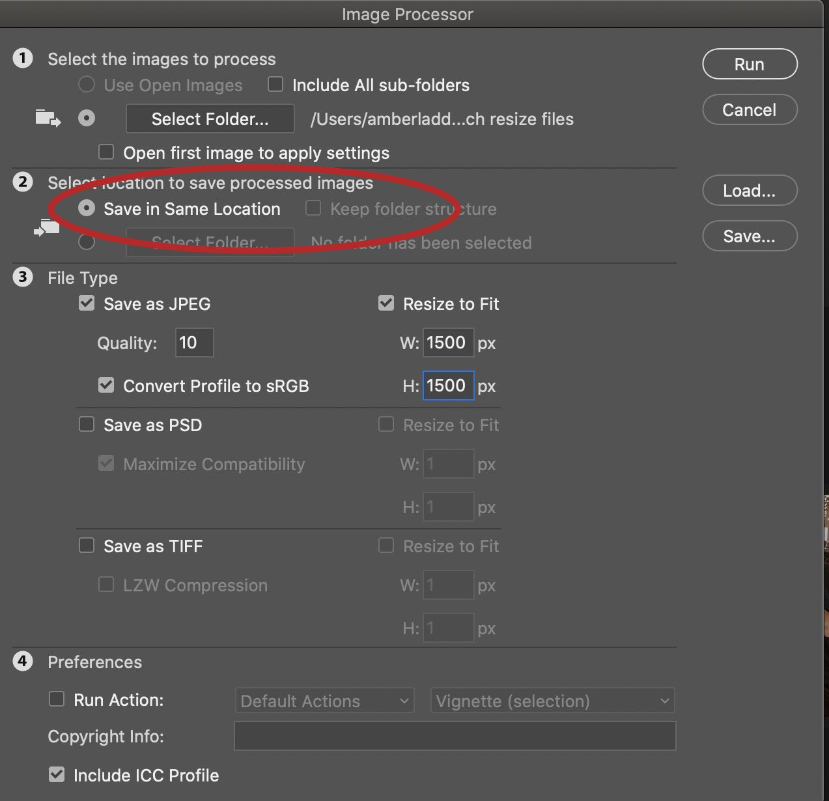Enable the Save as PSD checkbox
829x801 pixels.
[87, 425]
